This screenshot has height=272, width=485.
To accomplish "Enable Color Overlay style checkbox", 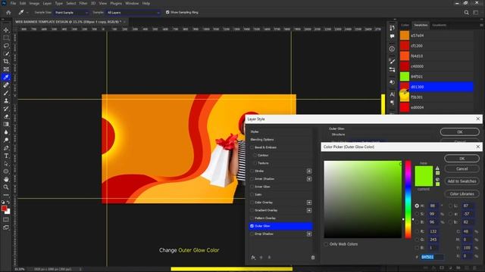I will coord(252,202).
